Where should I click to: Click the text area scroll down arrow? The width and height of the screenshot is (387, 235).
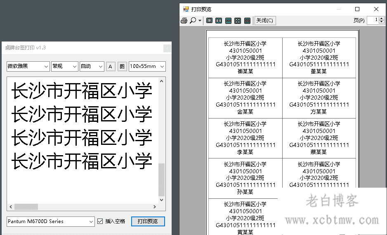161,200
